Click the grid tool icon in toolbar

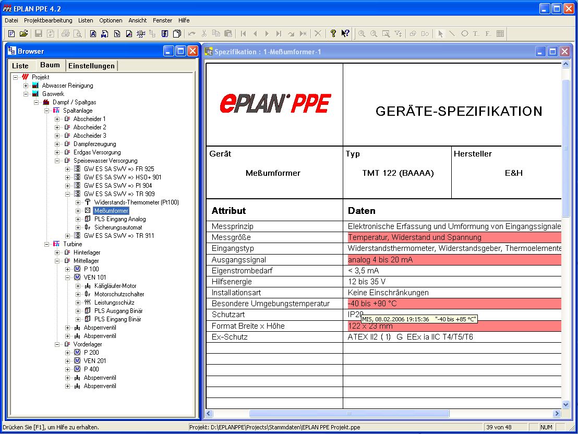coord(500,34)
